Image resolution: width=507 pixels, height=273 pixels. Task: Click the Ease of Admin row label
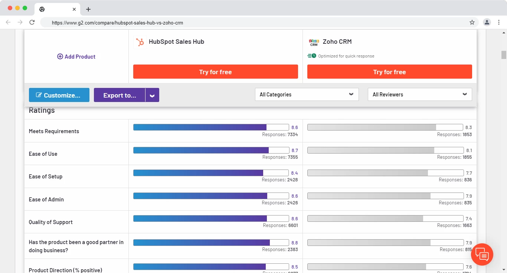pos(46,200)
